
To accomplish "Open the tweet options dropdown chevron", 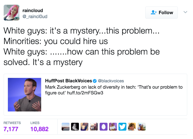I will (x=185, y=12).
